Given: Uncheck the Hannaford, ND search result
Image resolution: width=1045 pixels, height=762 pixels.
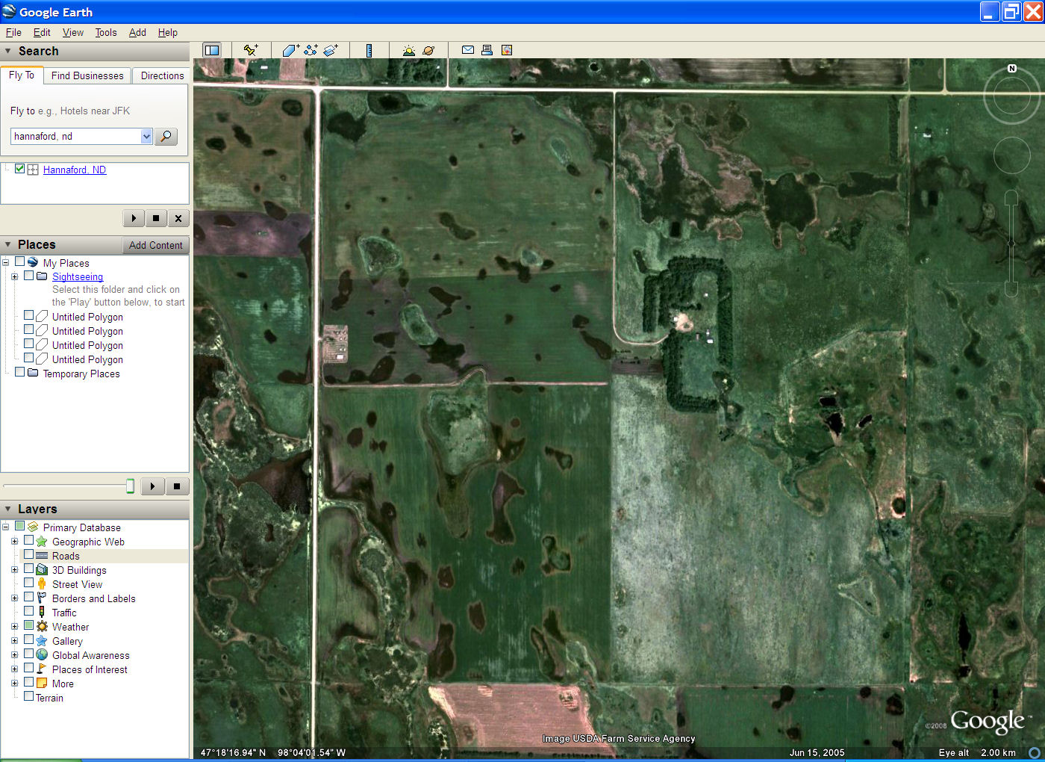Looking at the screenshot, I should click(20, 169).
